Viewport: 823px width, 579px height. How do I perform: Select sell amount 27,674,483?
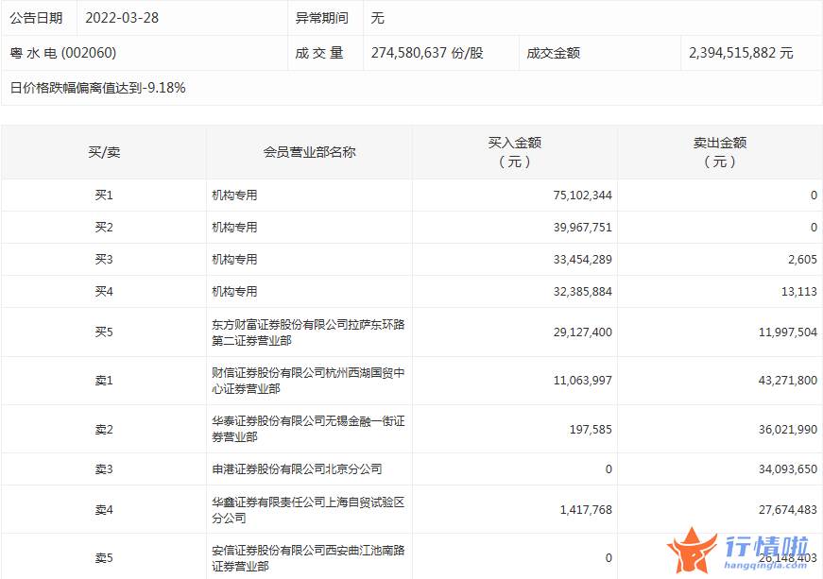click(x=788, y=510)
